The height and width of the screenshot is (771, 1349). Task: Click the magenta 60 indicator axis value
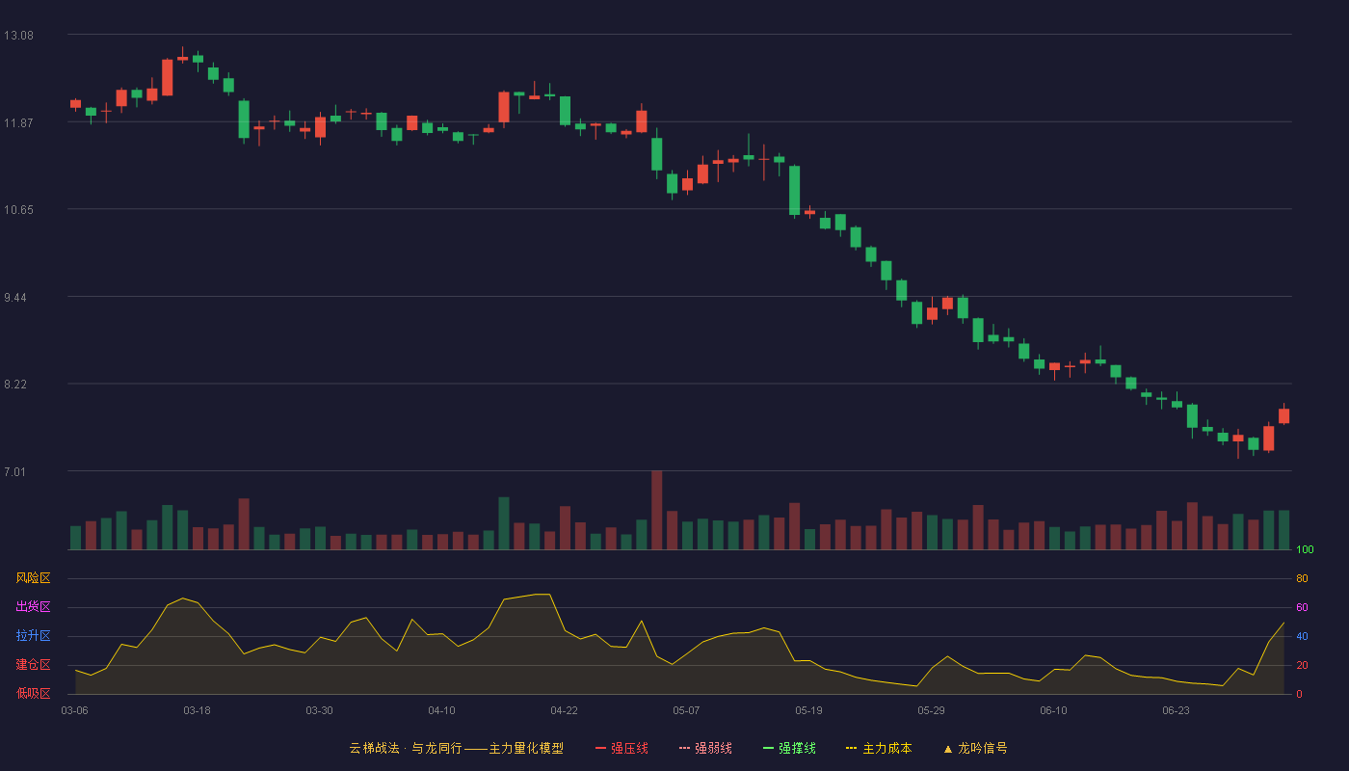pyautogui.click(x=1302, y=607)
